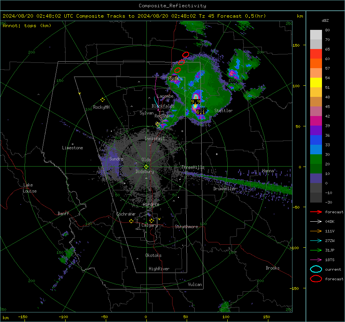
Task: Click the Okotoks label
Action: pos(153,255)
